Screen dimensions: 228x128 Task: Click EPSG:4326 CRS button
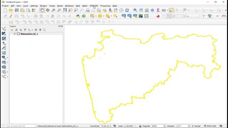pyautogui.click(x=210, y=126)
